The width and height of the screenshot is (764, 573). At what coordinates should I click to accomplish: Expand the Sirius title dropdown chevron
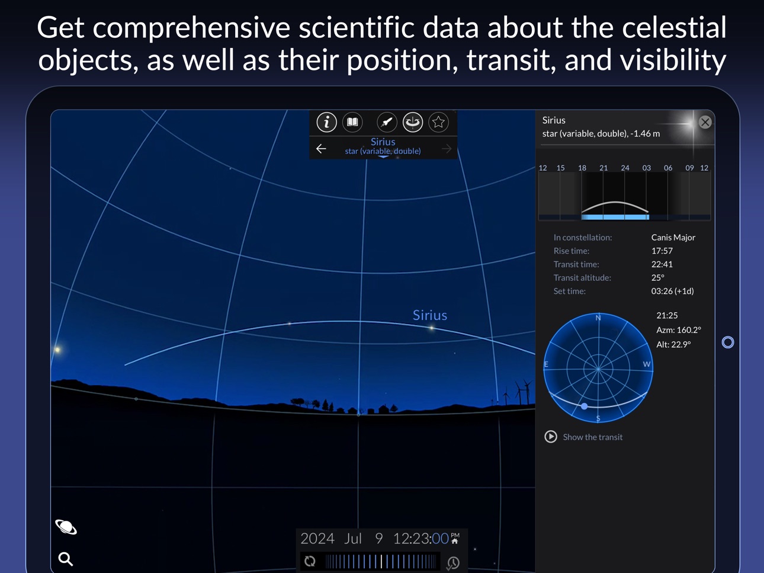coord(383,157)
